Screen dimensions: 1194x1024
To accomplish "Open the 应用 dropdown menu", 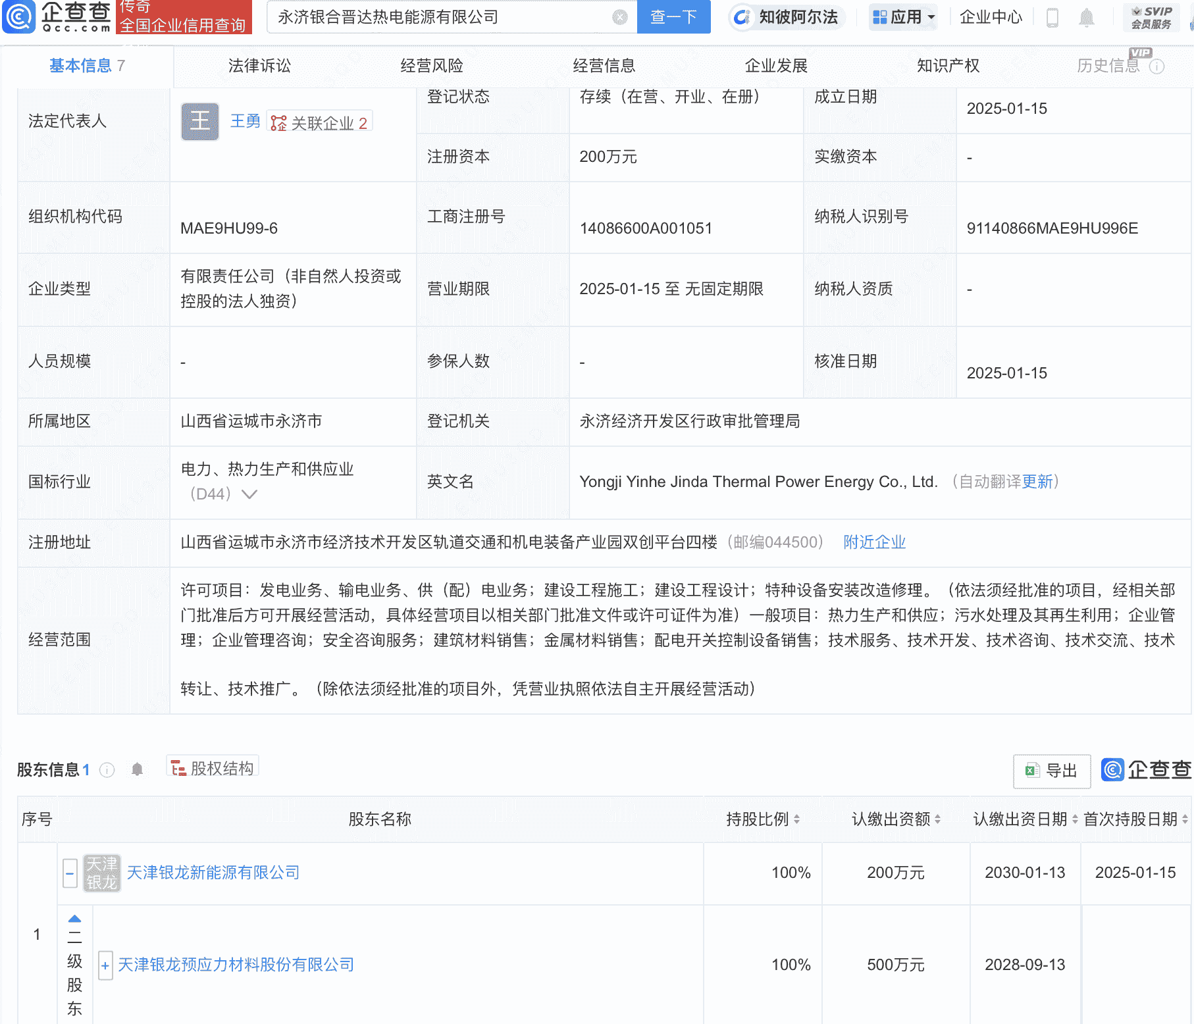I will (x=903, y=18).
